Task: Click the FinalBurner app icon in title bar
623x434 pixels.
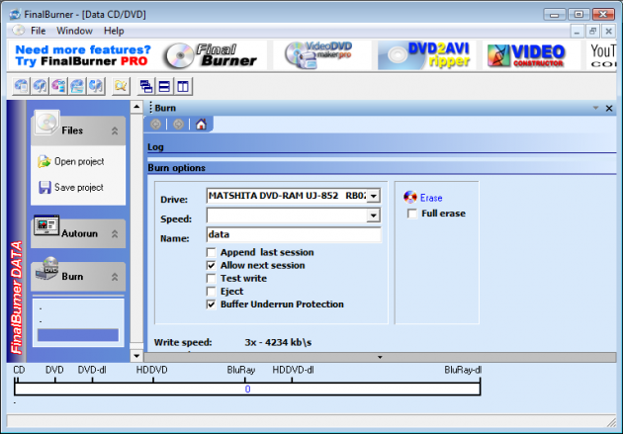Action: (x=15, y=14)
